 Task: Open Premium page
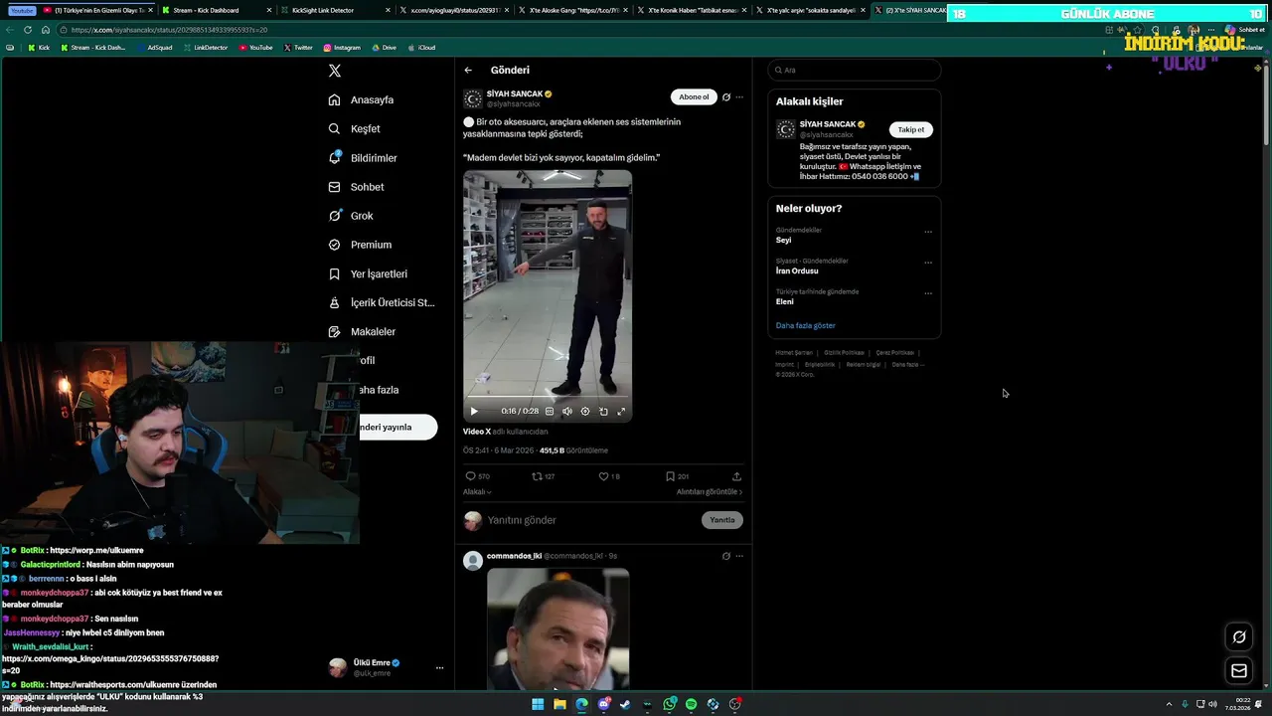[360, 245]
